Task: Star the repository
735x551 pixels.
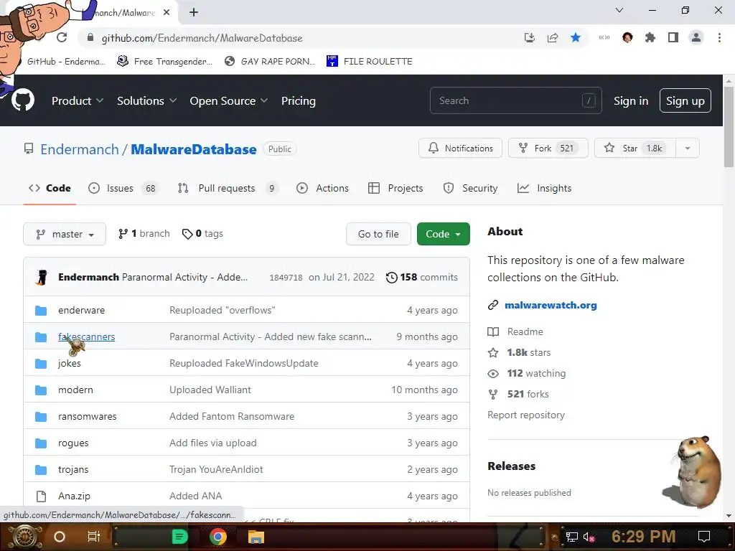Action: [635, 148]
